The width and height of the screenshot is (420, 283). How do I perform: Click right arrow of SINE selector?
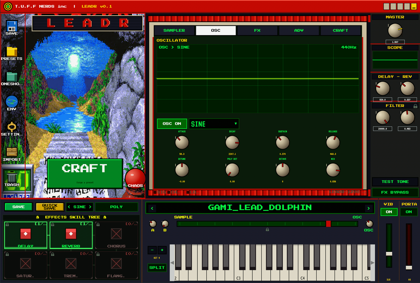click(x=90, y=207)
